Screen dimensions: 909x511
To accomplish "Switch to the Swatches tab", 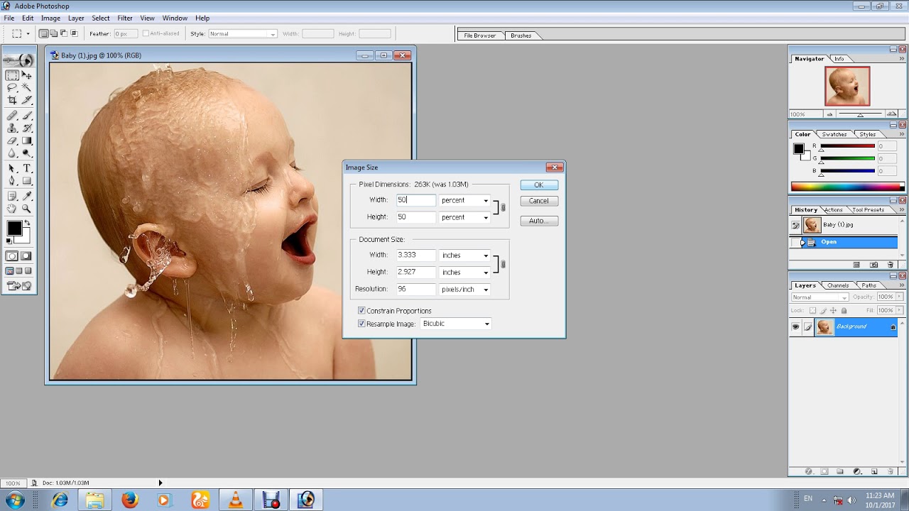I will click(x=834, y=134).
